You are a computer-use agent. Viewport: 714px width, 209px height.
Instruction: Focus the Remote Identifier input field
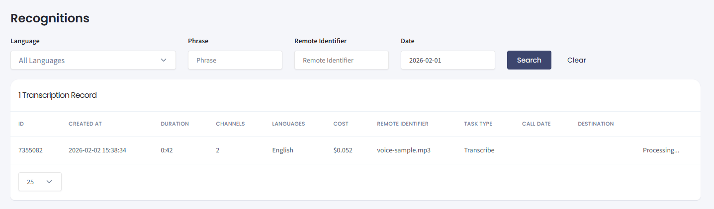point(342,60)
